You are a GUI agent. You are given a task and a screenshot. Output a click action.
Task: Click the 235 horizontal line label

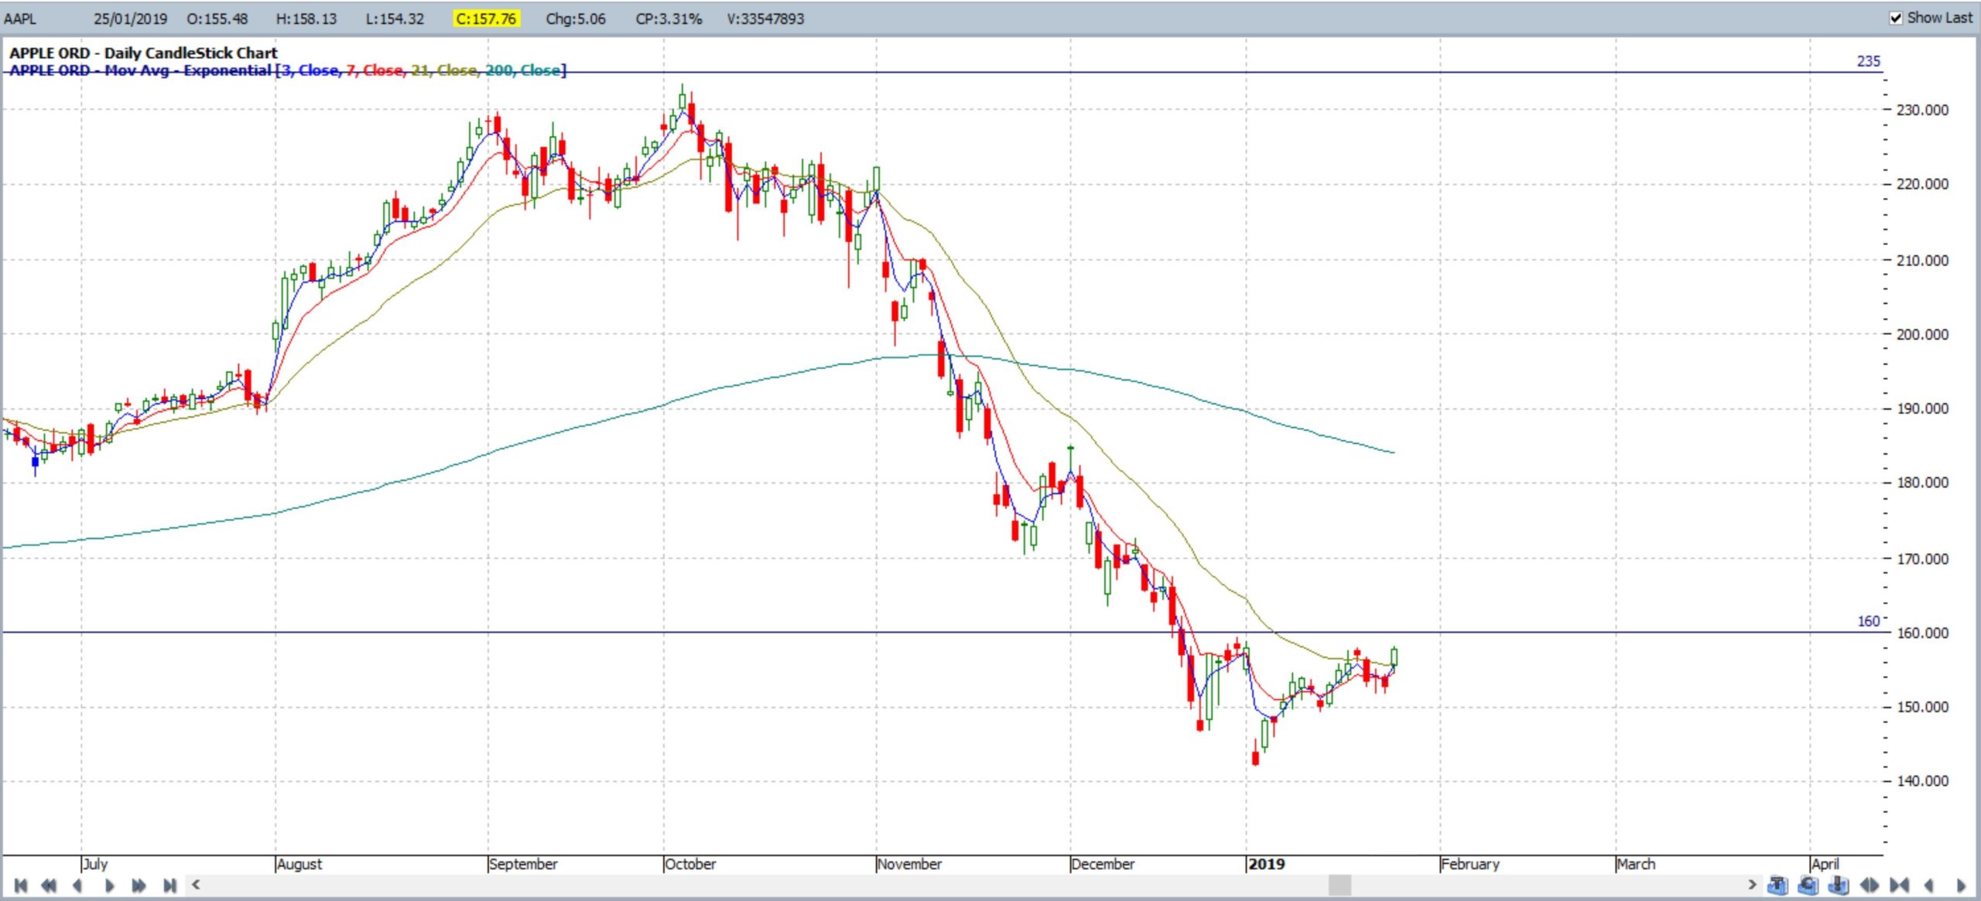(x=1868, y=61)
